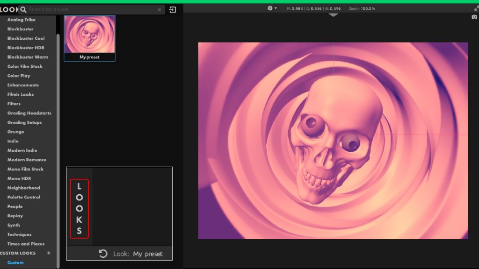Click the Looks category list scrollbar

click(x=58, y=140)
